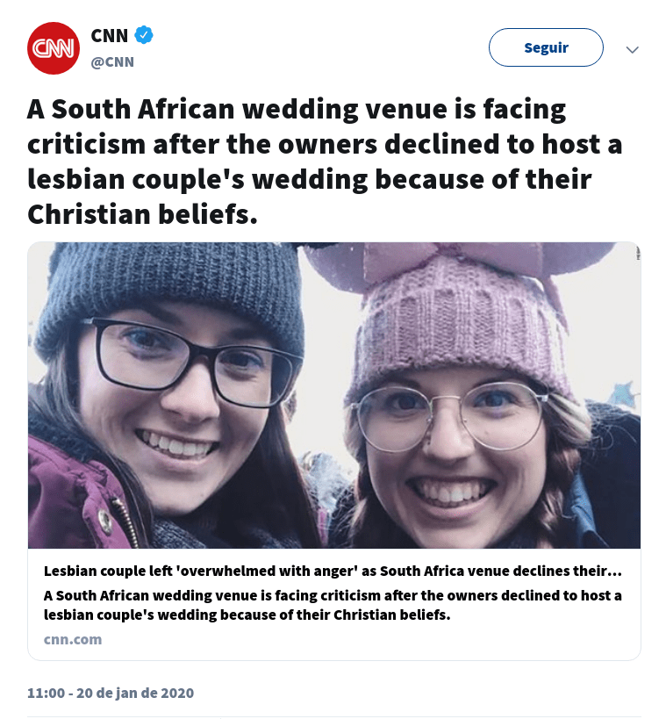Click the CNN logo profile avatar
Image resolution: width=666 pixels, height=719 pixels.
[54, 48]
